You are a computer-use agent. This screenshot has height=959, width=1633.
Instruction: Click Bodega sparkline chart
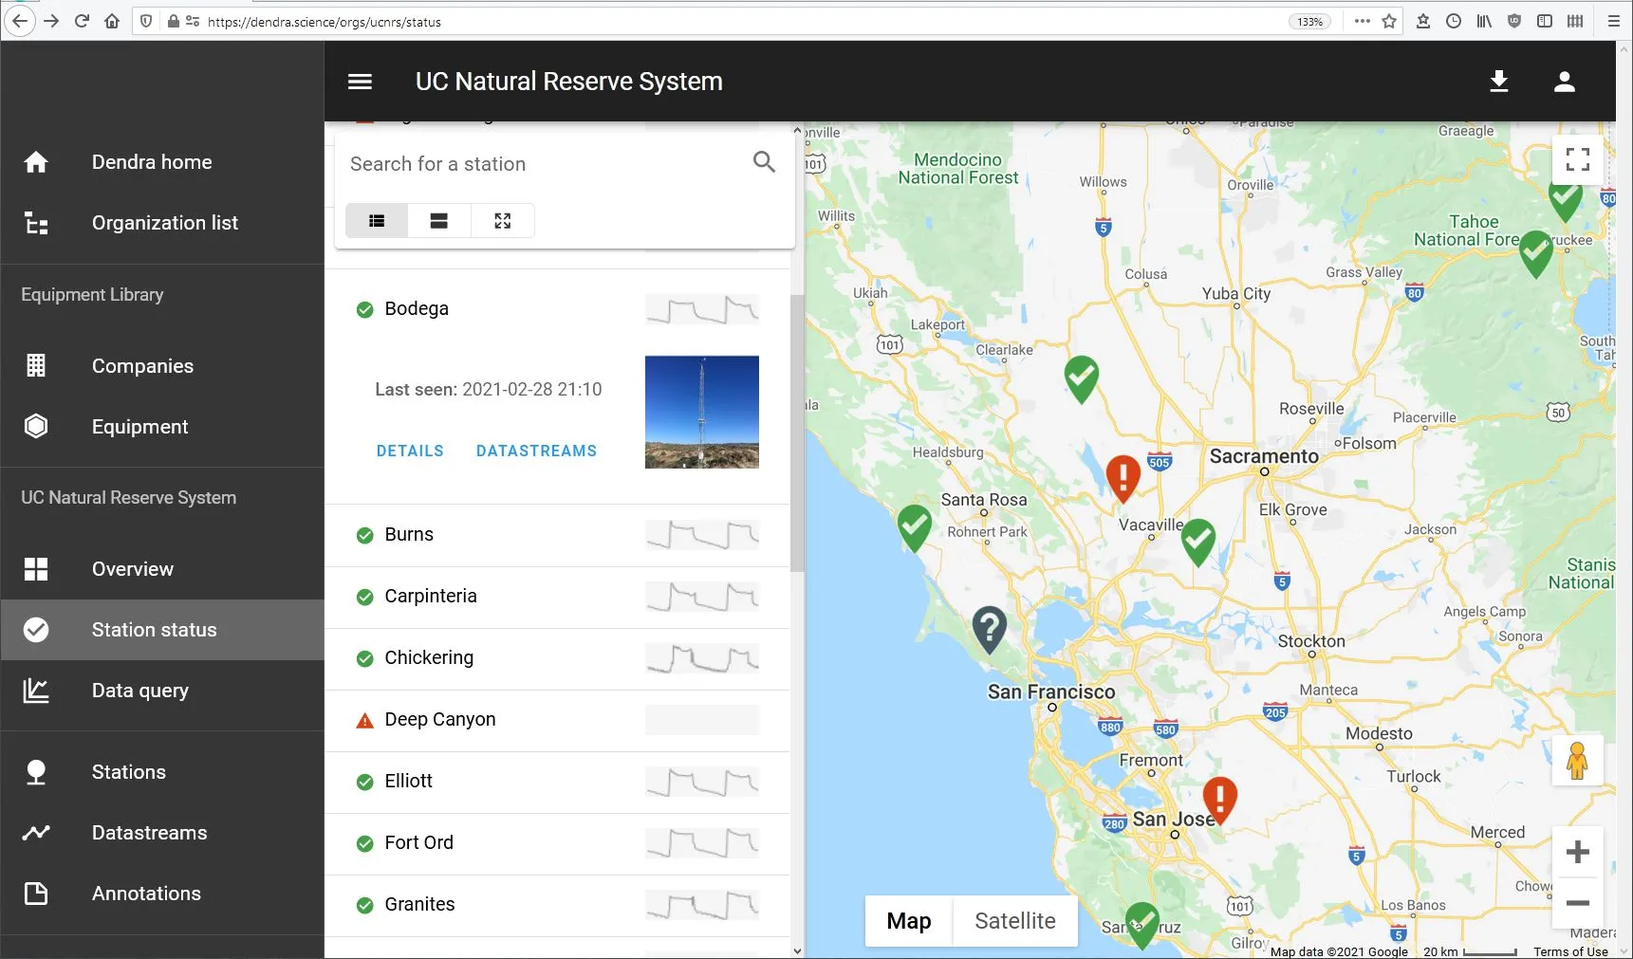click(x=702, y=309)
